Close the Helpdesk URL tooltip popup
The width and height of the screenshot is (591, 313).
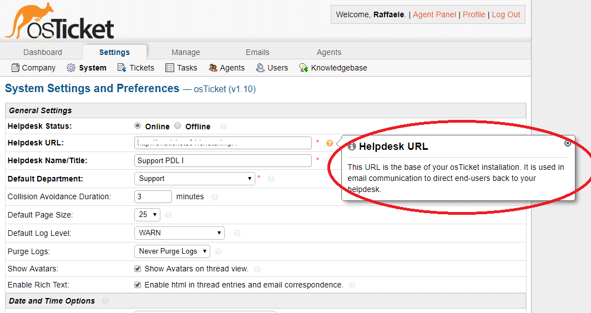568,143
